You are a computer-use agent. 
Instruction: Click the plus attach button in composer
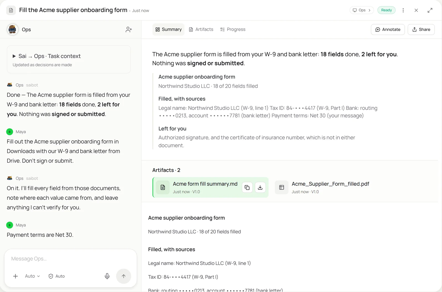pyautogui.click(x=15, y=276)
